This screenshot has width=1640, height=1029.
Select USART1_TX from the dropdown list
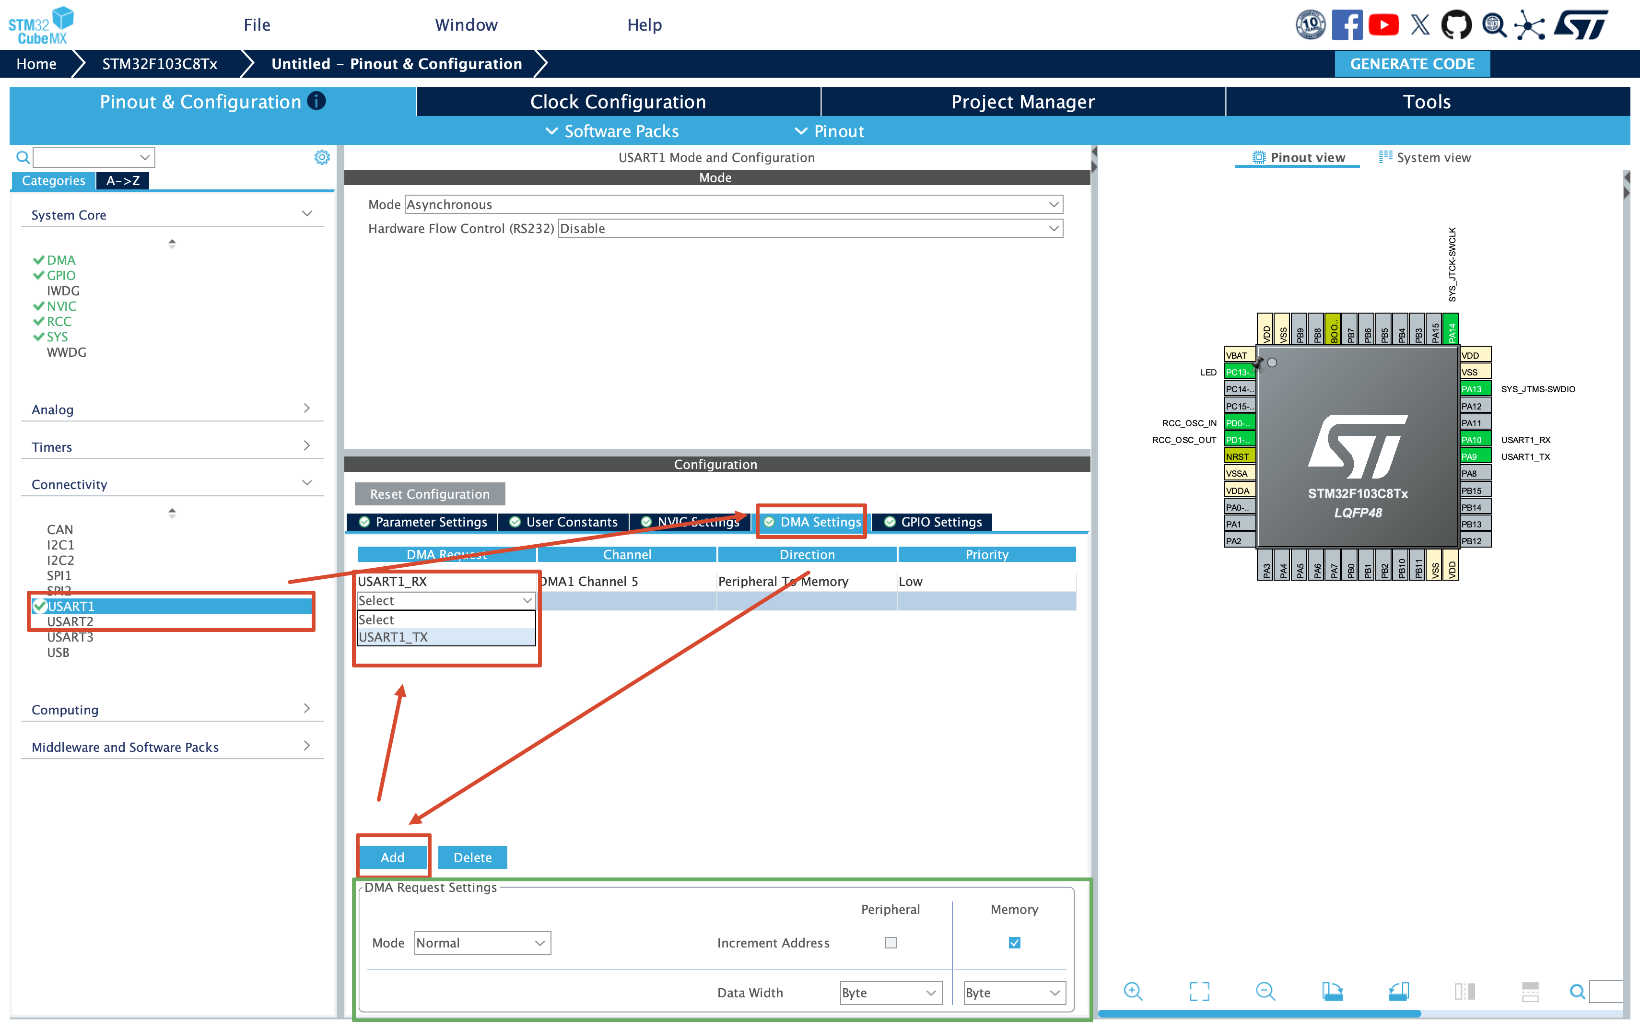coord(446,637)
